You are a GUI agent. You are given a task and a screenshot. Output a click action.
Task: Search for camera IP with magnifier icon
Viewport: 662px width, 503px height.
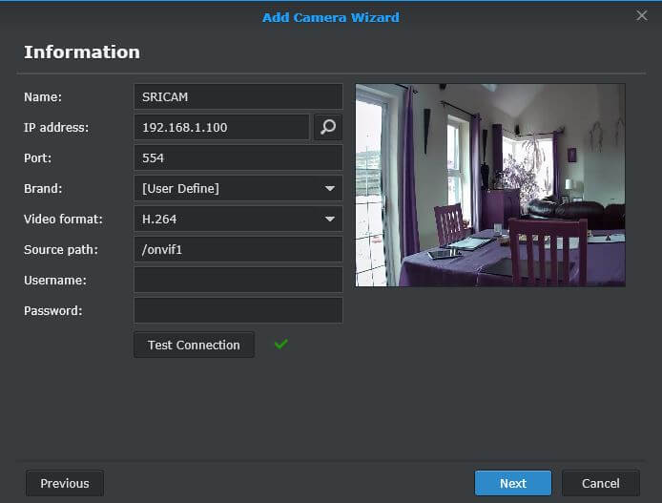click(x=328, y=127)
